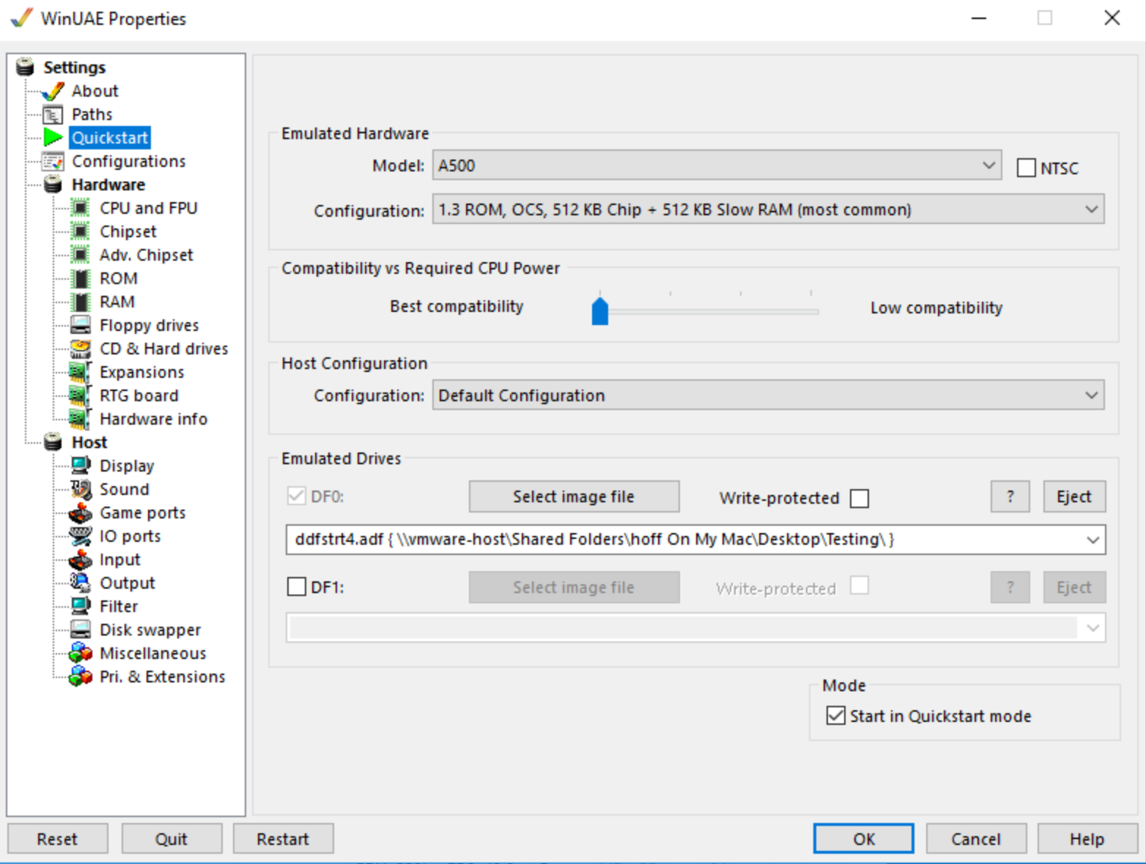Go to the Paths settings page
Image resolution: width=1146 pixels, height=864 pixels.
pos(92,114)
